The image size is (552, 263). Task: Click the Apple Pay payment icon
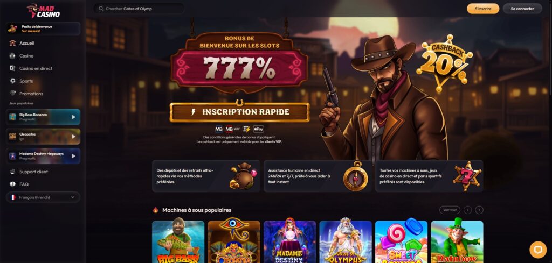(x=258, y=129)
